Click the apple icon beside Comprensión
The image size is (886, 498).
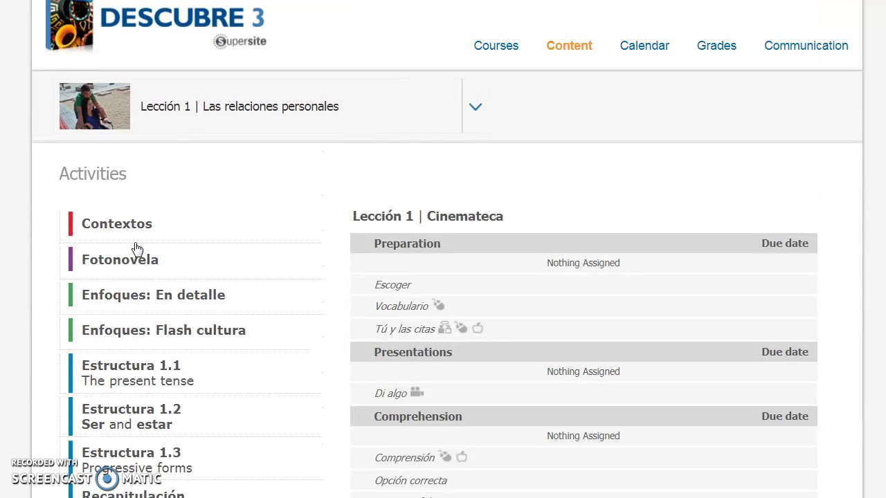[462, 456]
